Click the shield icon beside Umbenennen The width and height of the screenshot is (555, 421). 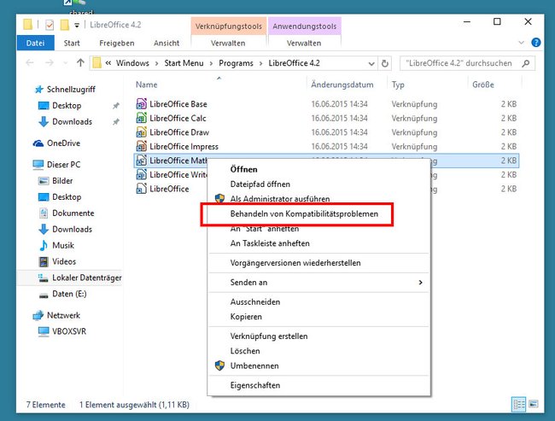219,365
